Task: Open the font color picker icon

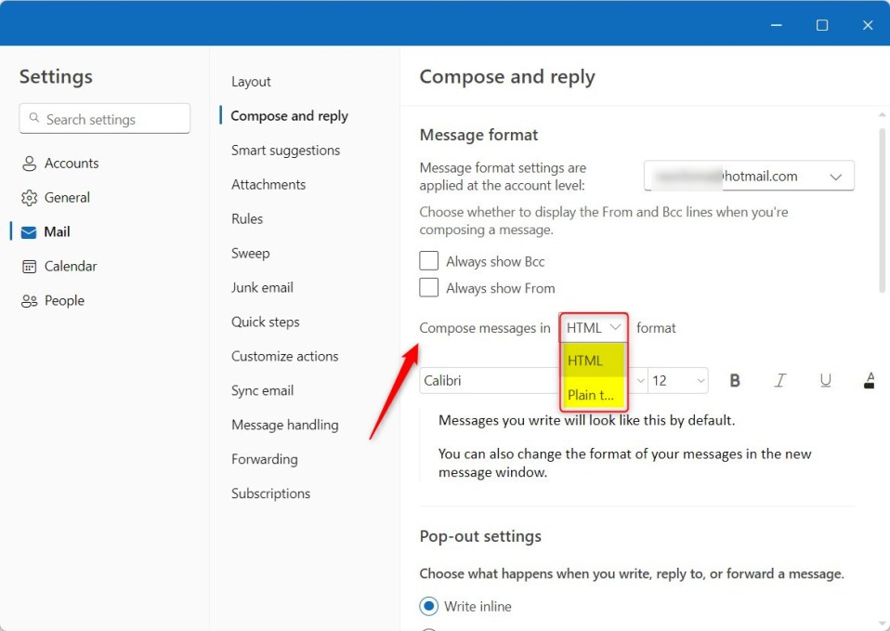Action: tap(869, 380)
